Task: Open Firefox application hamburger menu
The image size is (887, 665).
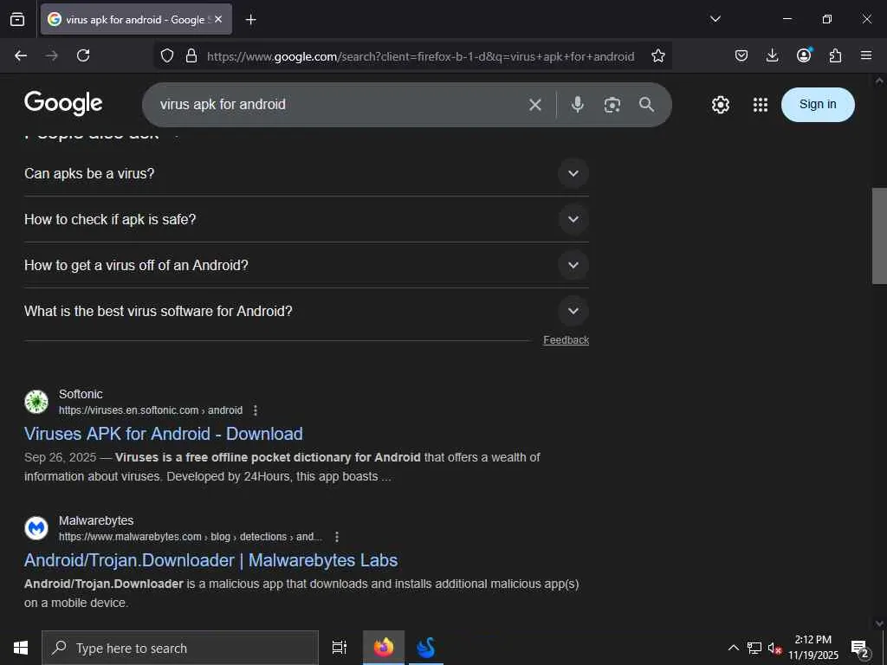Action: coord(866,55)
